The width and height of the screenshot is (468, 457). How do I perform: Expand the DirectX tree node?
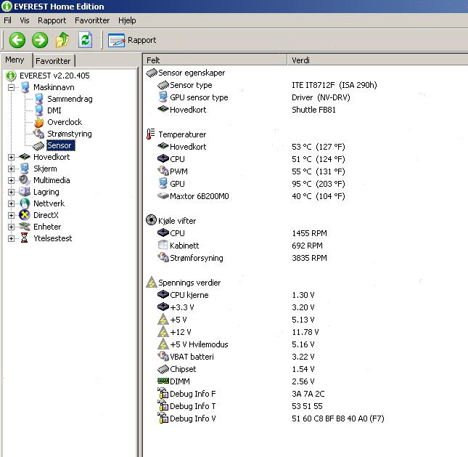[x=12, y=215]
